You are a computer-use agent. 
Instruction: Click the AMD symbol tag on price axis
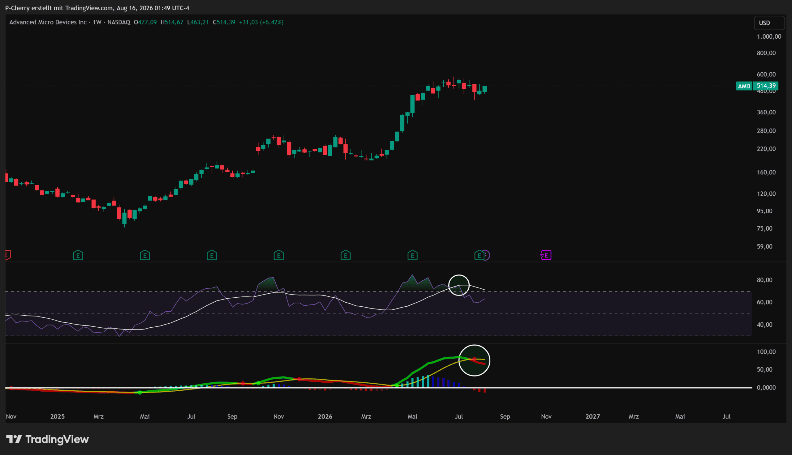pos(744,86)
